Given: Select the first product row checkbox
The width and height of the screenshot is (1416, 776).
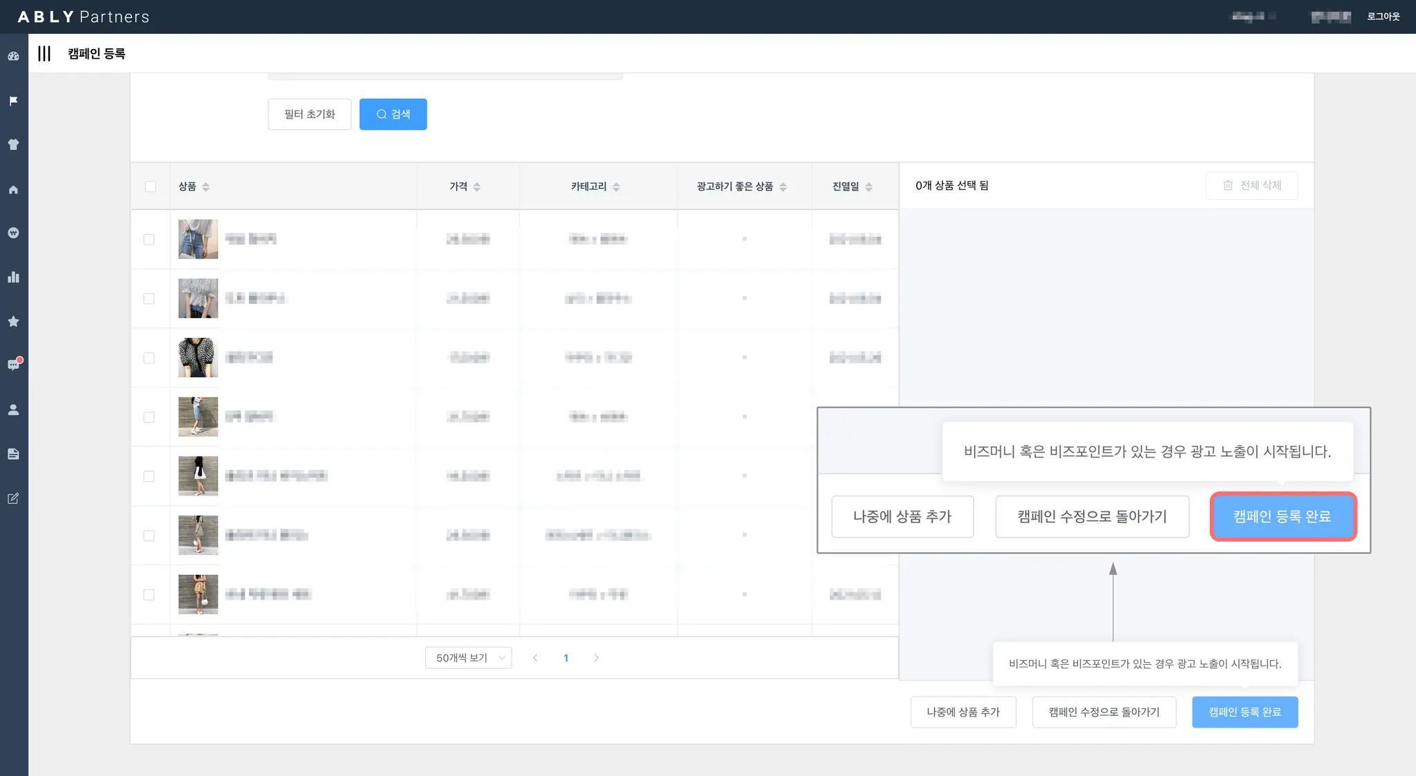Looking at the screenshot, I should click(149, 239).
